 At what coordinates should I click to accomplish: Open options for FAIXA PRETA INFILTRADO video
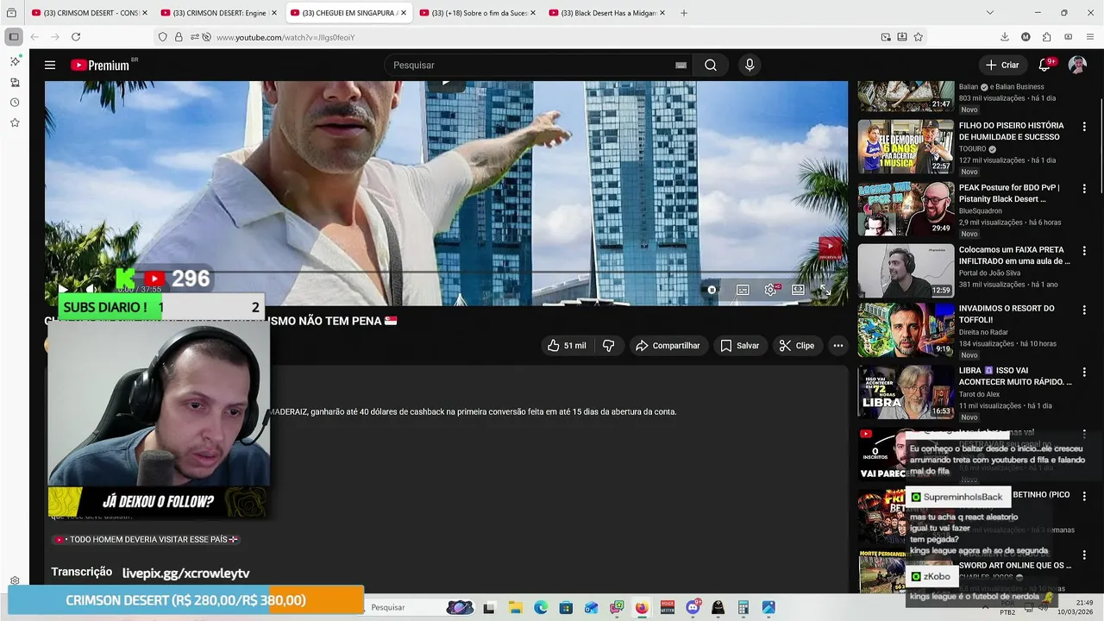(1084, 251)
